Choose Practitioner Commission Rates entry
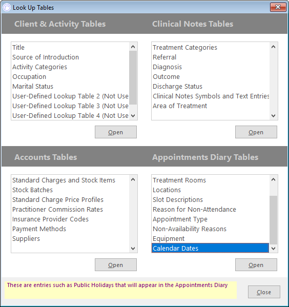 coord(57,210)
